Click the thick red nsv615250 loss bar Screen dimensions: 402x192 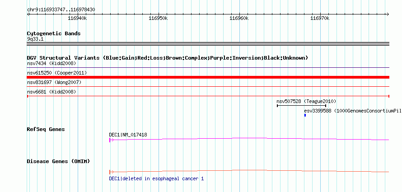coord(208,77)
